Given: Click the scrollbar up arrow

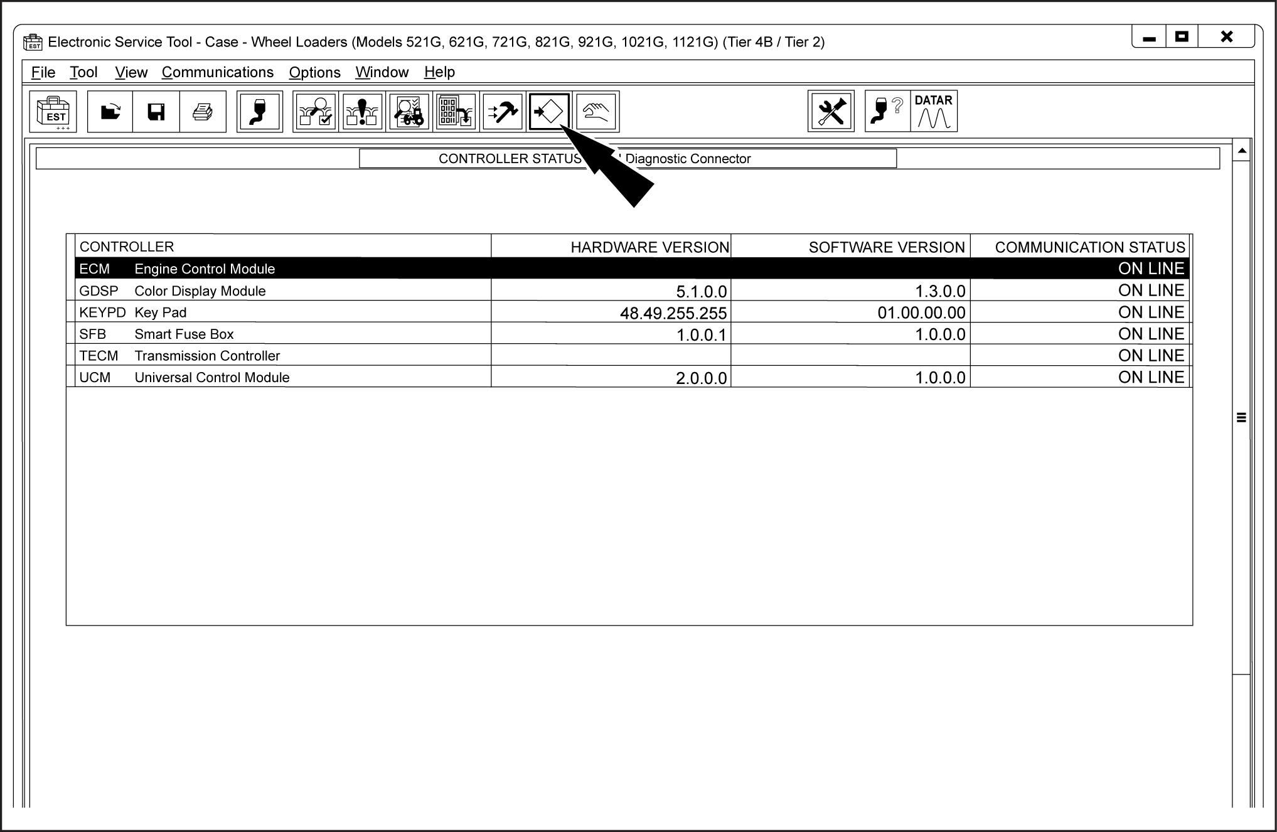Looking at the screenshot, I should tap(1242, 151).
